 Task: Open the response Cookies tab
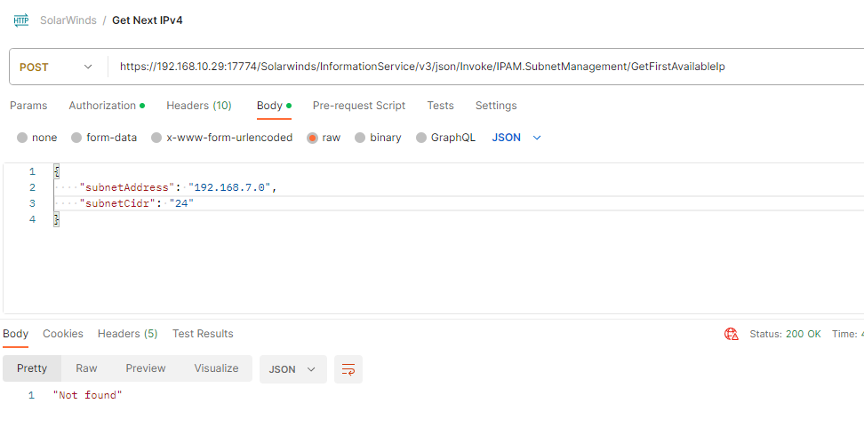(x=63, y=334)
